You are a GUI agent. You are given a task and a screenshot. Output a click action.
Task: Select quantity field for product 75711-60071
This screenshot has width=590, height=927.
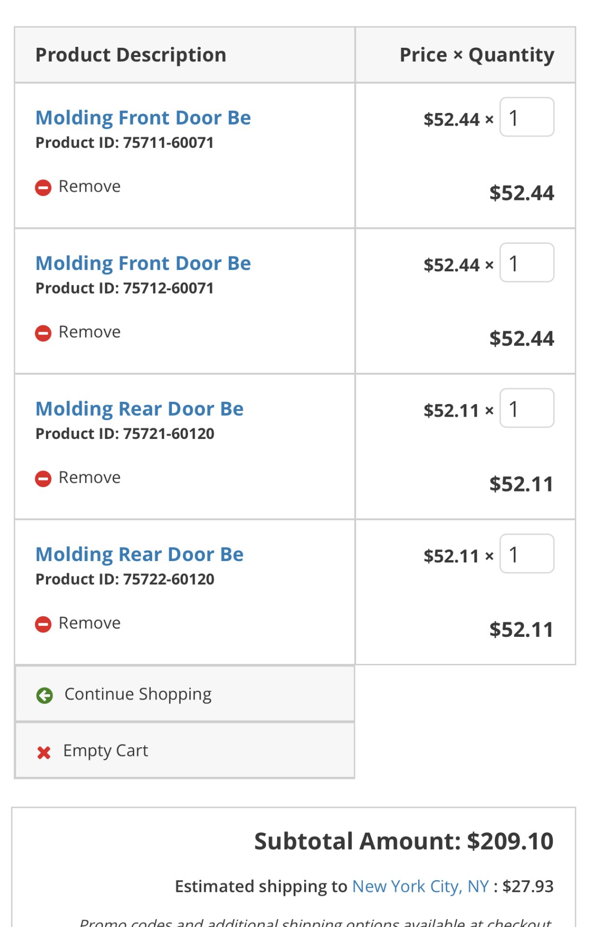527,117
